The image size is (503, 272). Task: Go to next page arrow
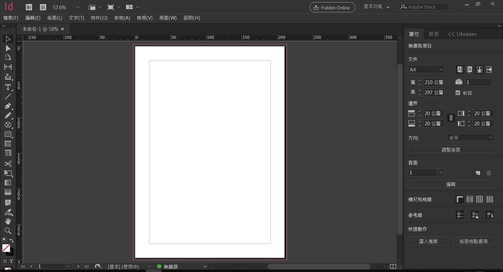coord(78,267)
